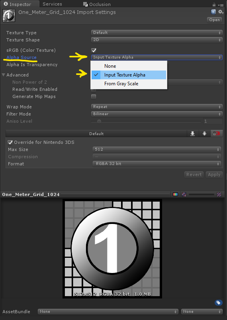Viewport: 227px width, 320px height.
Task: Disable Override for Nintendo 3DS
Action: point(10,142)
